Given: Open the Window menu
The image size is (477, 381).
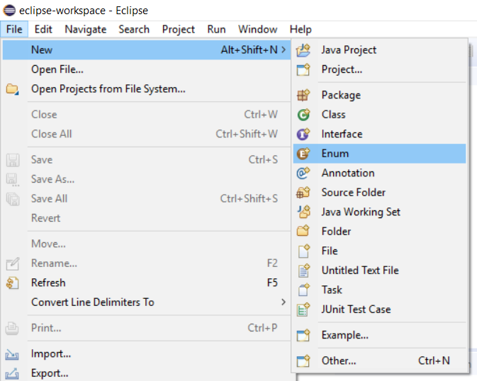Looking at the screenshot, I should coord(257,29).
